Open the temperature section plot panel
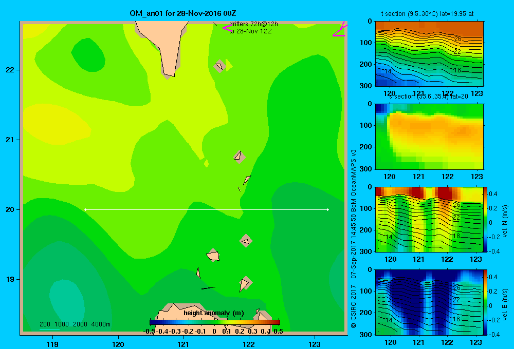 [429, 54]
